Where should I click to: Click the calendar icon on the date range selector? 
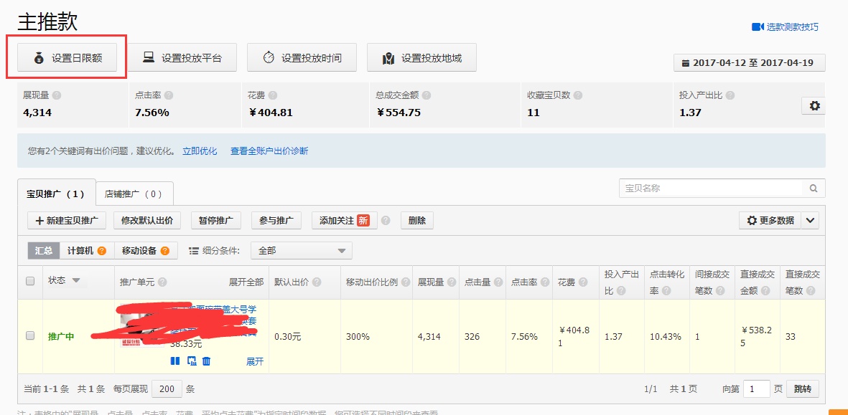coord(686,62)
